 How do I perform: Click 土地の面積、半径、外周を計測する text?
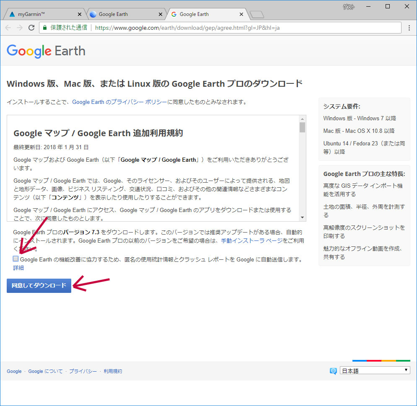click(x=364, y=211)
